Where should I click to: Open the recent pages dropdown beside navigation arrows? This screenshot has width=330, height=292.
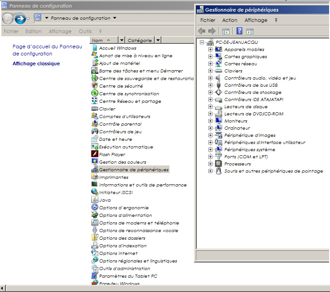[28, 19]
